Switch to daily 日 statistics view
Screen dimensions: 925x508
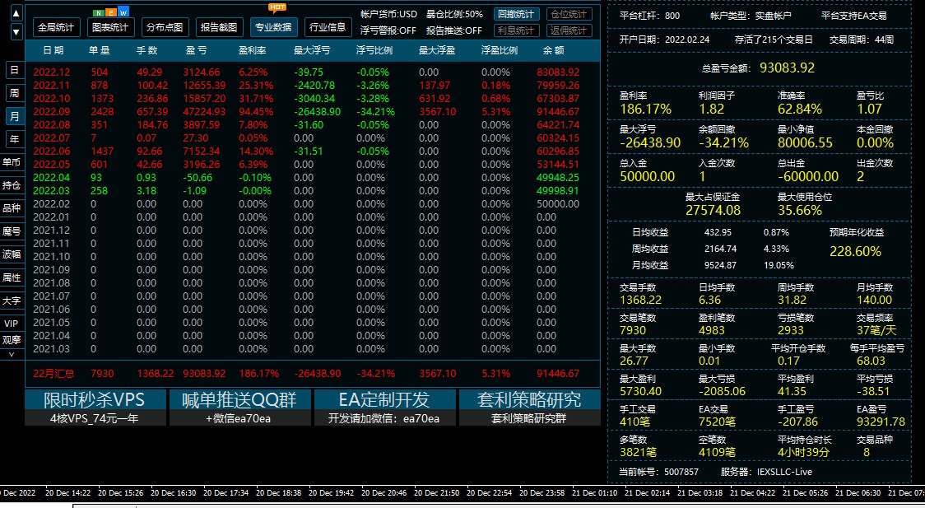[x=15, y=70]
